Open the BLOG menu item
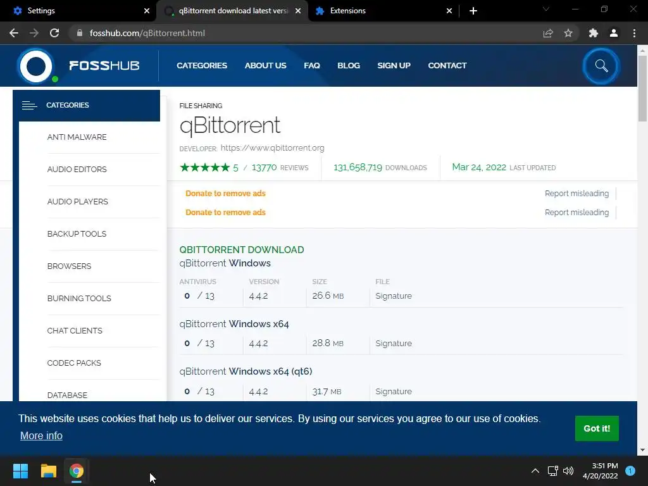 tap(349, 66)
